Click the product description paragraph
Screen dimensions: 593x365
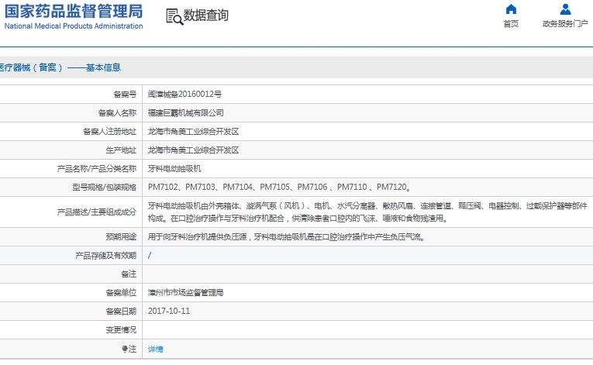(x=367, y=212)
